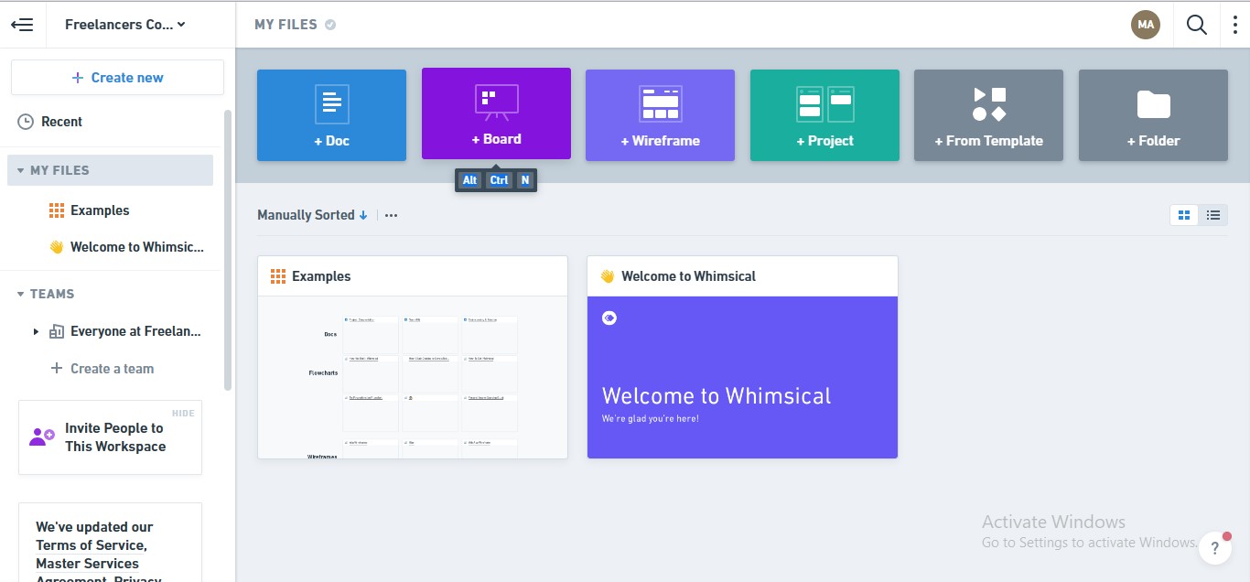Screen dimensions: 1250x582
Task: Click the eye icon on the Welcome card
Action: pos(609,318)
